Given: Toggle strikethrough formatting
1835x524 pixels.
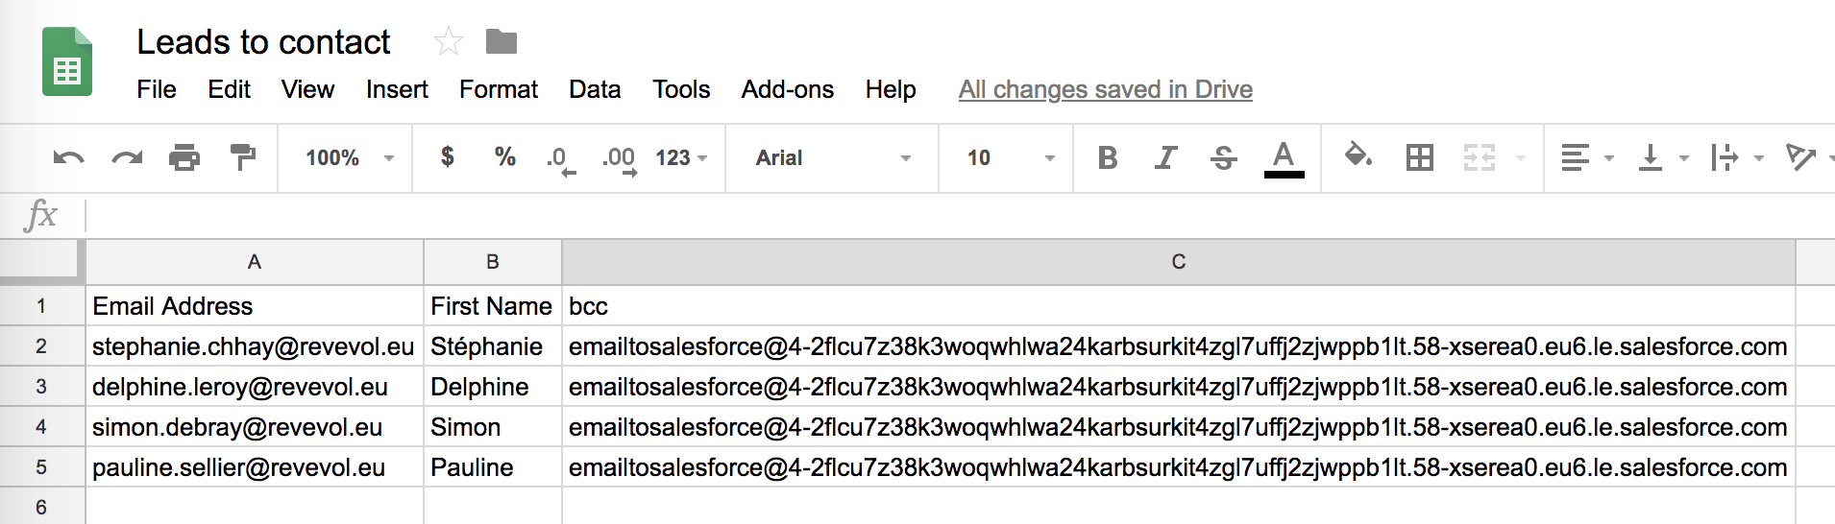Looking at the screenshot, I should 1223,157.
